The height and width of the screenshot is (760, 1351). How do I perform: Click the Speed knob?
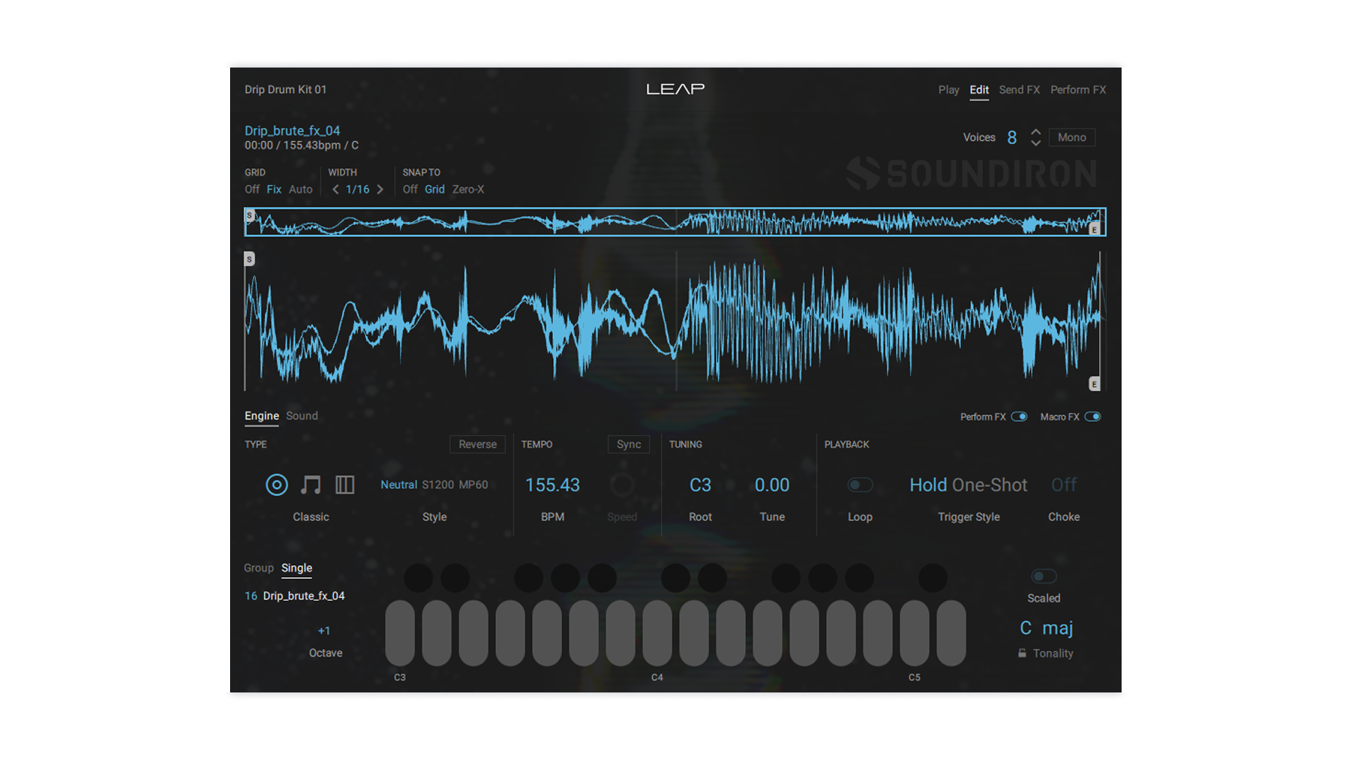click(622, 485)
